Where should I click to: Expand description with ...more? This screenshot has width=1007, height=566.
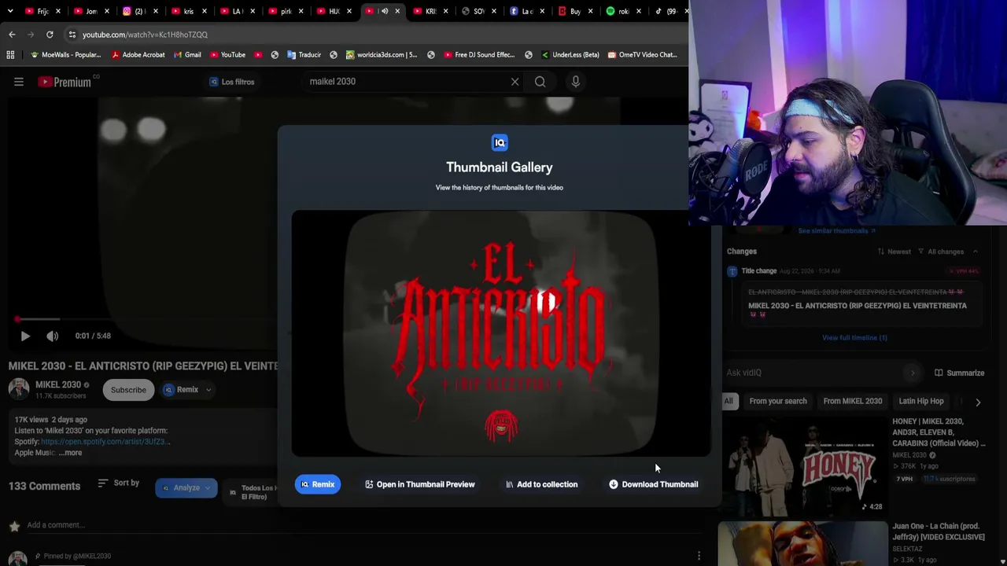coord(70,453)
